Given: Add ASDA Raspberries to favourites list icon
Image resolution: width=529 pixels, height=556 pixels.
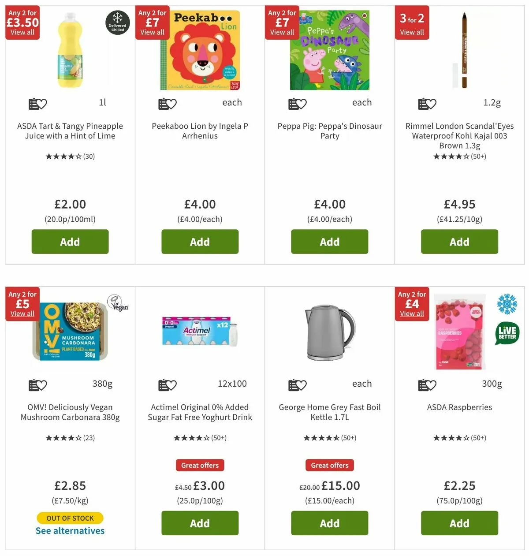Looking at the screenshot, I should pos(427,385).
